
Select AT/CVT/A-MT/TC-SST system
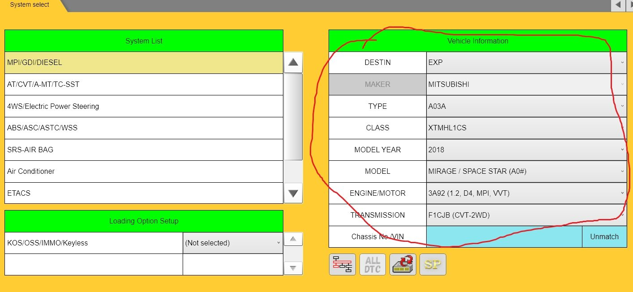(144, 84)
